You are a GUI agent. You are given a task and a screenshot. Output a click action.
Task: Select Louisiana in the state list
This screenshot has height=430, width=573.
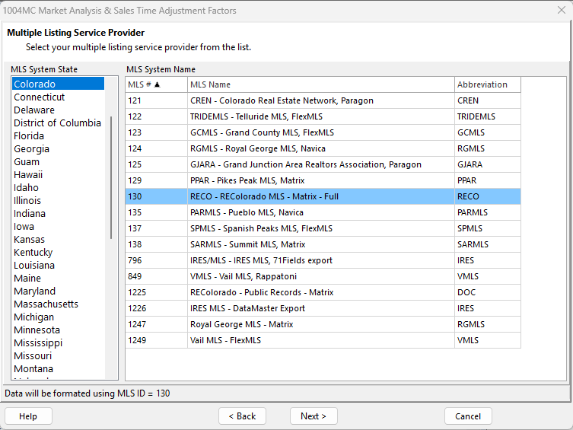pos(58,266)
